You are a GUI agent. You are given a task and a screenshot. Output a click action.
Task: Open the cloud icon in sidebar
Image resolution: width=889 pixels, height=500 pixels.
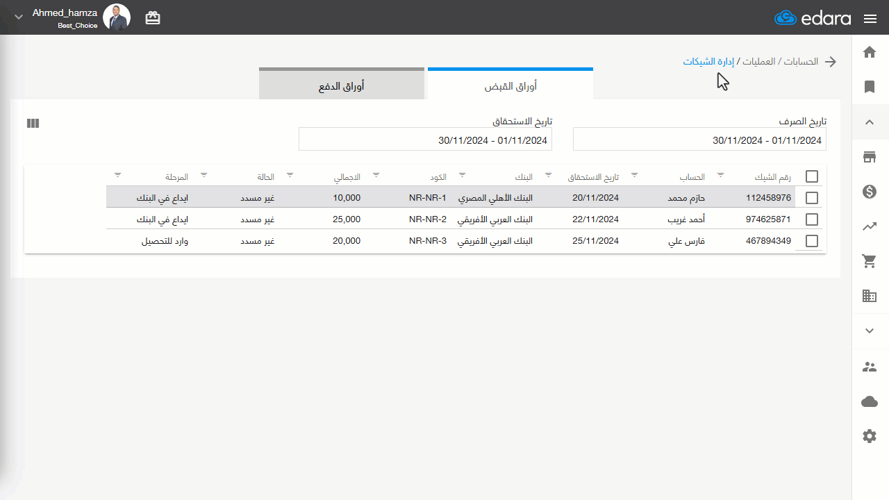[870, 401]
